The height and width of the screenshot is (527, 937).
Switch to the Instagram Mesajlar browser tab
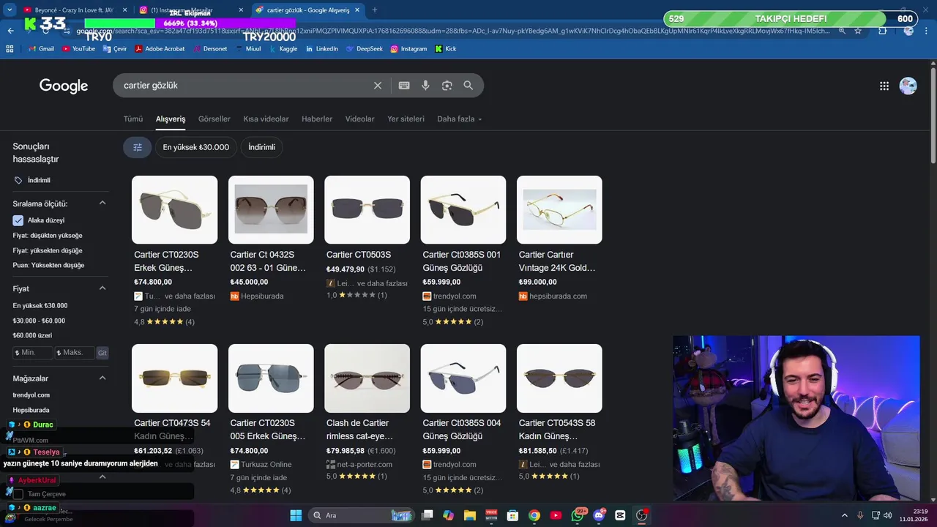192,10
